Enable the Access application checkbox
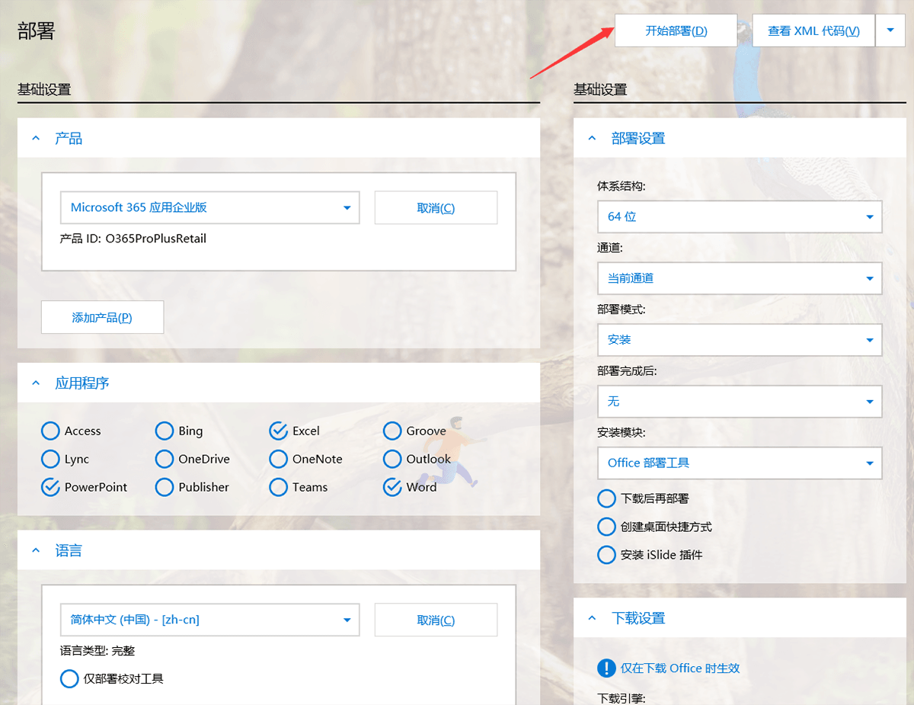This screenshot has height=705, width=914. pos(50,431)
